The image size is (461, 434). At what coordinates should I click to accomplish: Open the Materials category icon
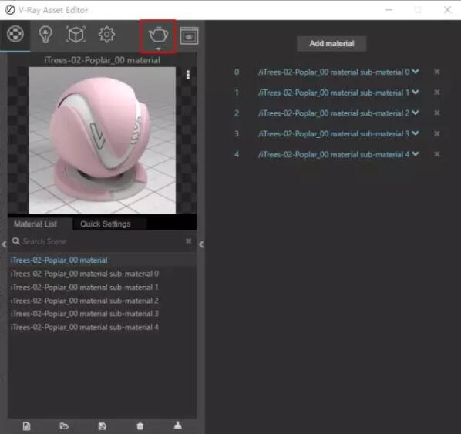pyautogui.click(x=15, y=34)
